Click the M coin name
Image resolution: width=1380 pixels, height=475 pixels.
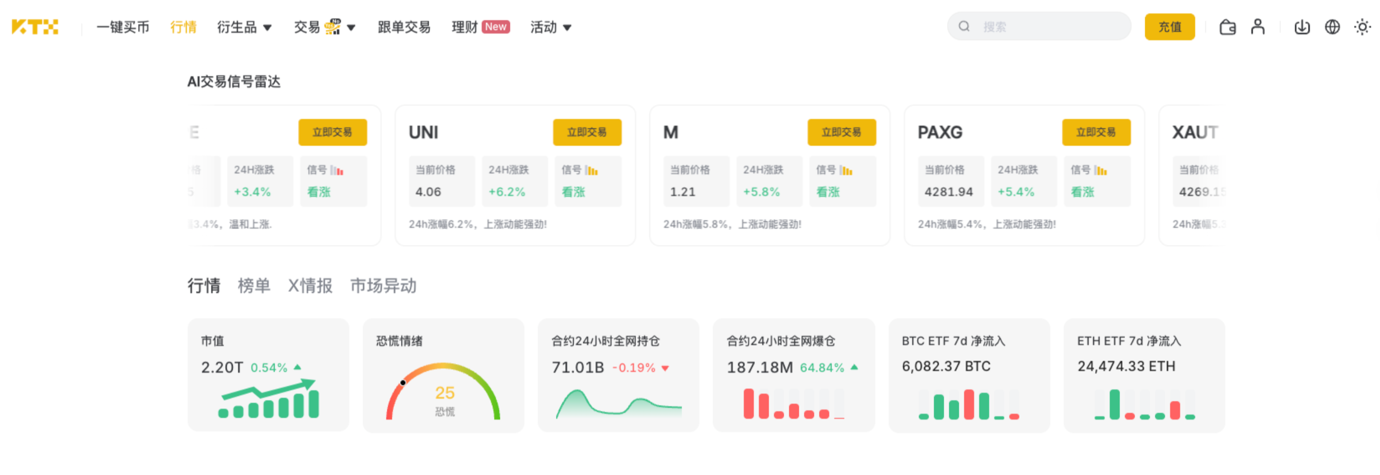coord(670,132)
